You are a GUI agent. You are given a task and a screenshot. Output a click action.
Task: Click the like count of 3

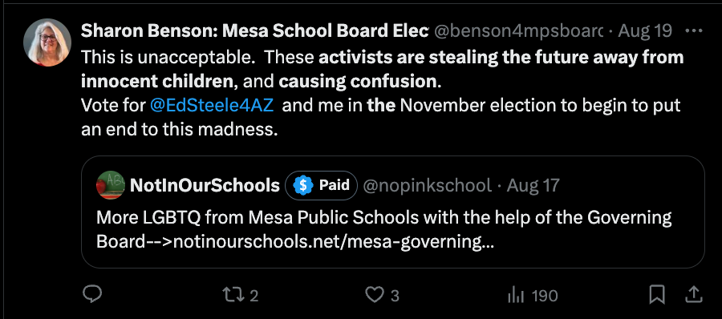395,296
